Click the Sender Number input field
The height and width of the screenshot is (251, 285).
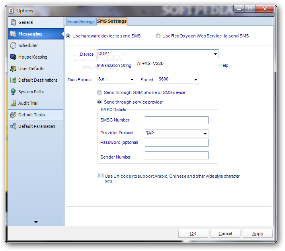coord(176,155)
